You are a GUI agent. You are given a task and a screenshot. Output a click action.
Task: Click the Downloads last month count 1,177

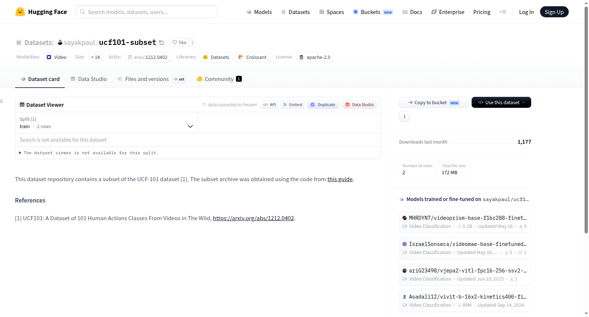[524, 142]
